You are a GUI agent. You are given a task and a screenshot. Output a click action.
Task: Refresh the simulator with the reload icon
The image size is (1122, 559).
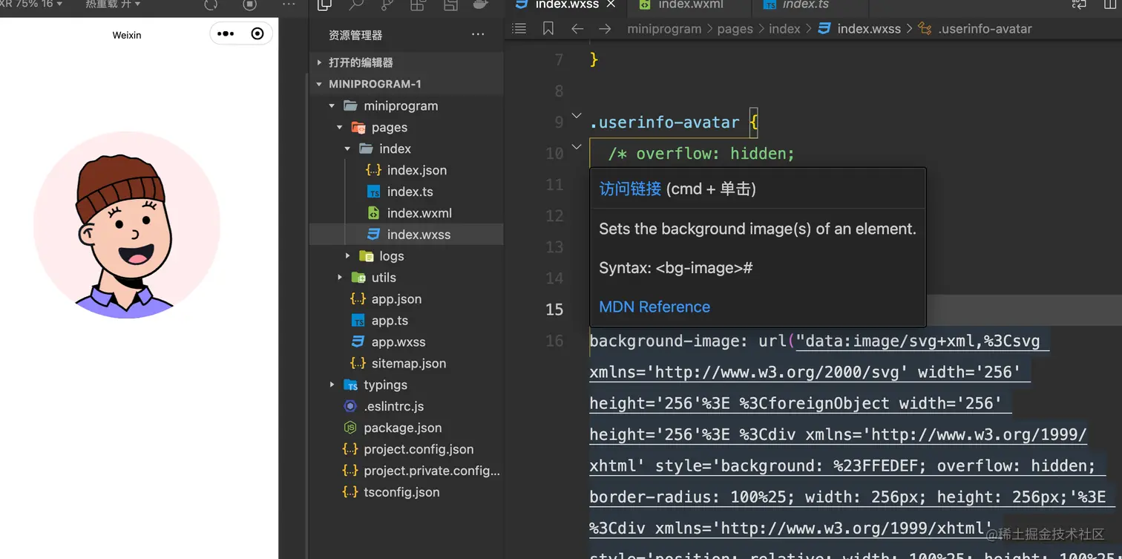click(211, 4)
